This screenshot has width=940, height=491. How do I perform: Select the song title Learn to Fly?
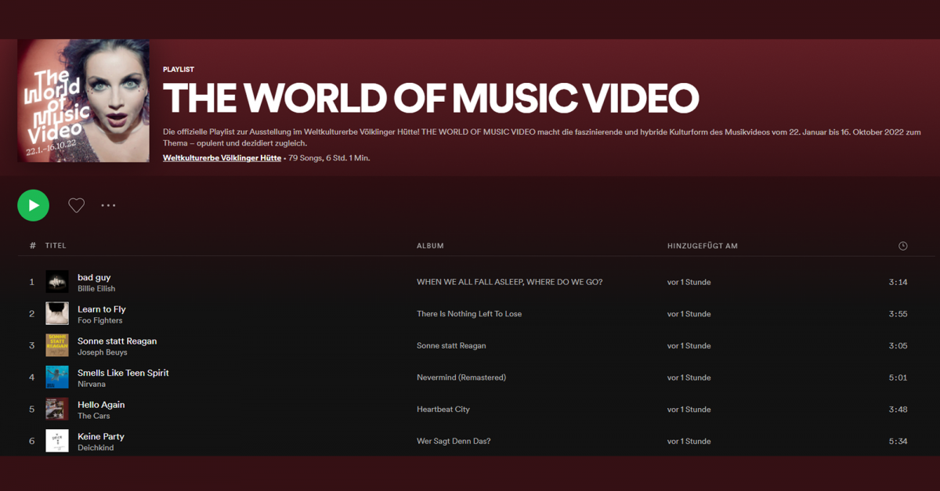coord(101,309)
